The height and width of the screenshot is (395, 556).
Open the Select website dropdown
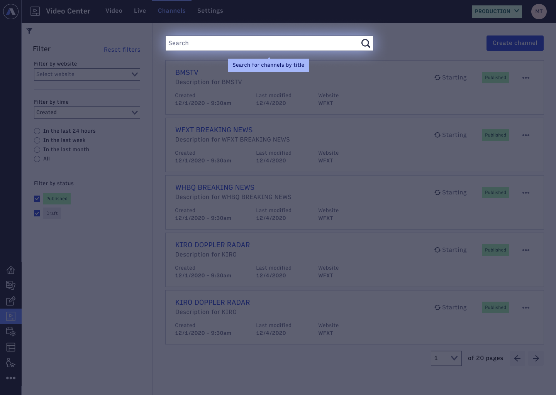tap(87, 74)
